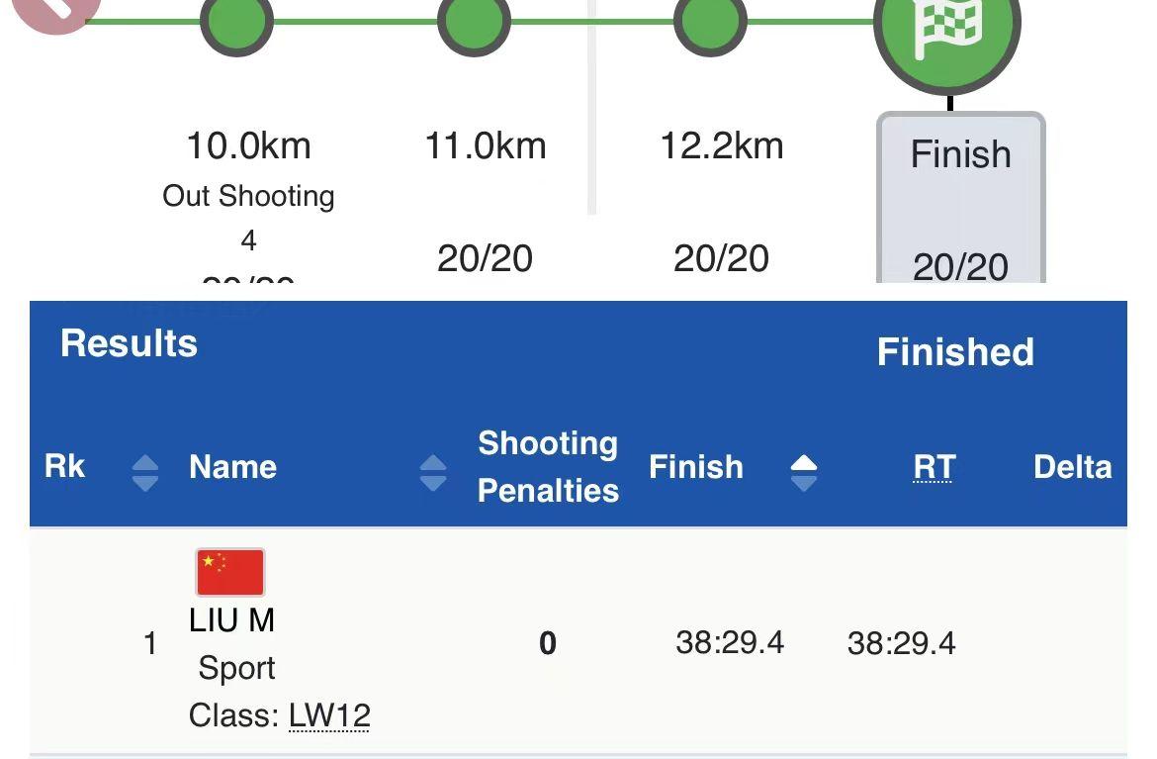This screenshot has width=1157, height=759.
Task: Click the Results heading
Action: tap(129, 343)
